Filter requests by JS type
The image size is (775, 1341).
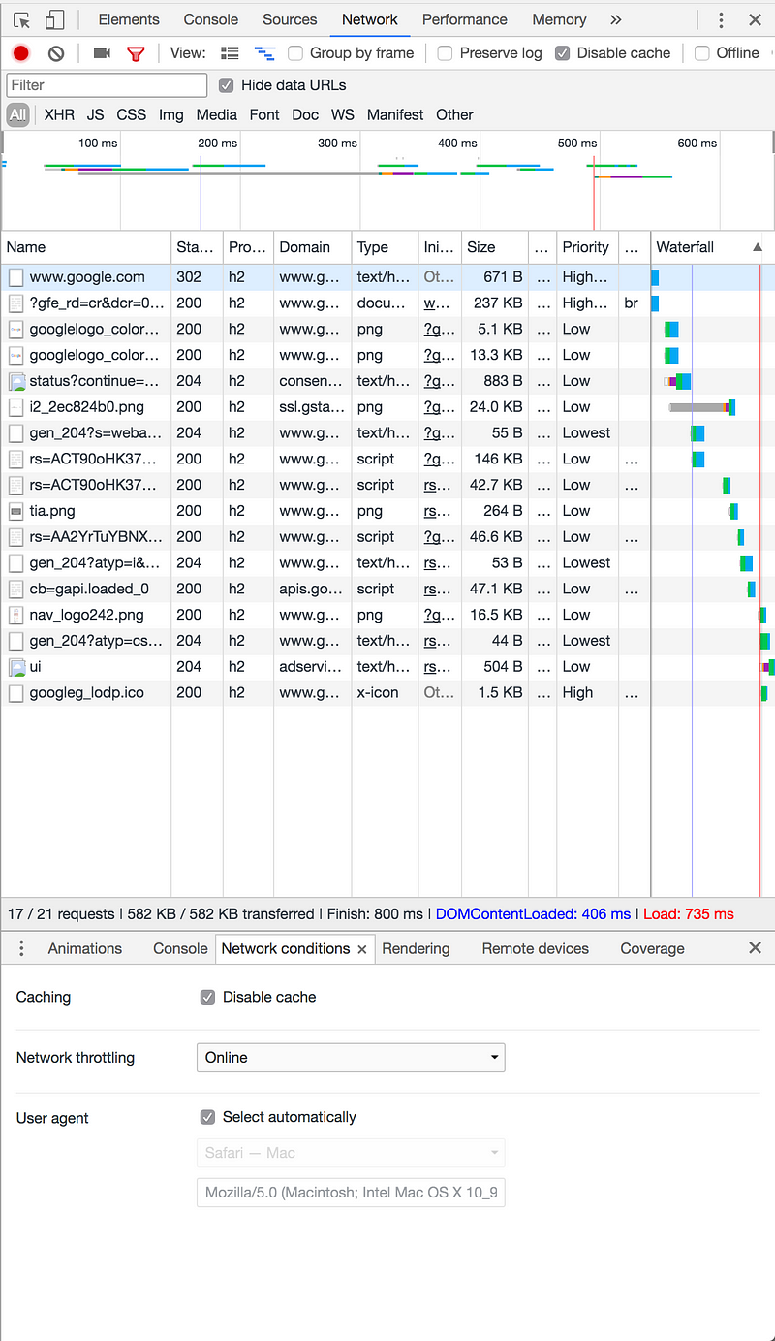(x=95, y=114)
